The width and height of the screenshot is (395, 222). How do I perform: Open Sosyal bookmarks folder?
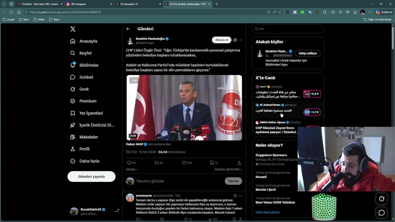[9, 19]
